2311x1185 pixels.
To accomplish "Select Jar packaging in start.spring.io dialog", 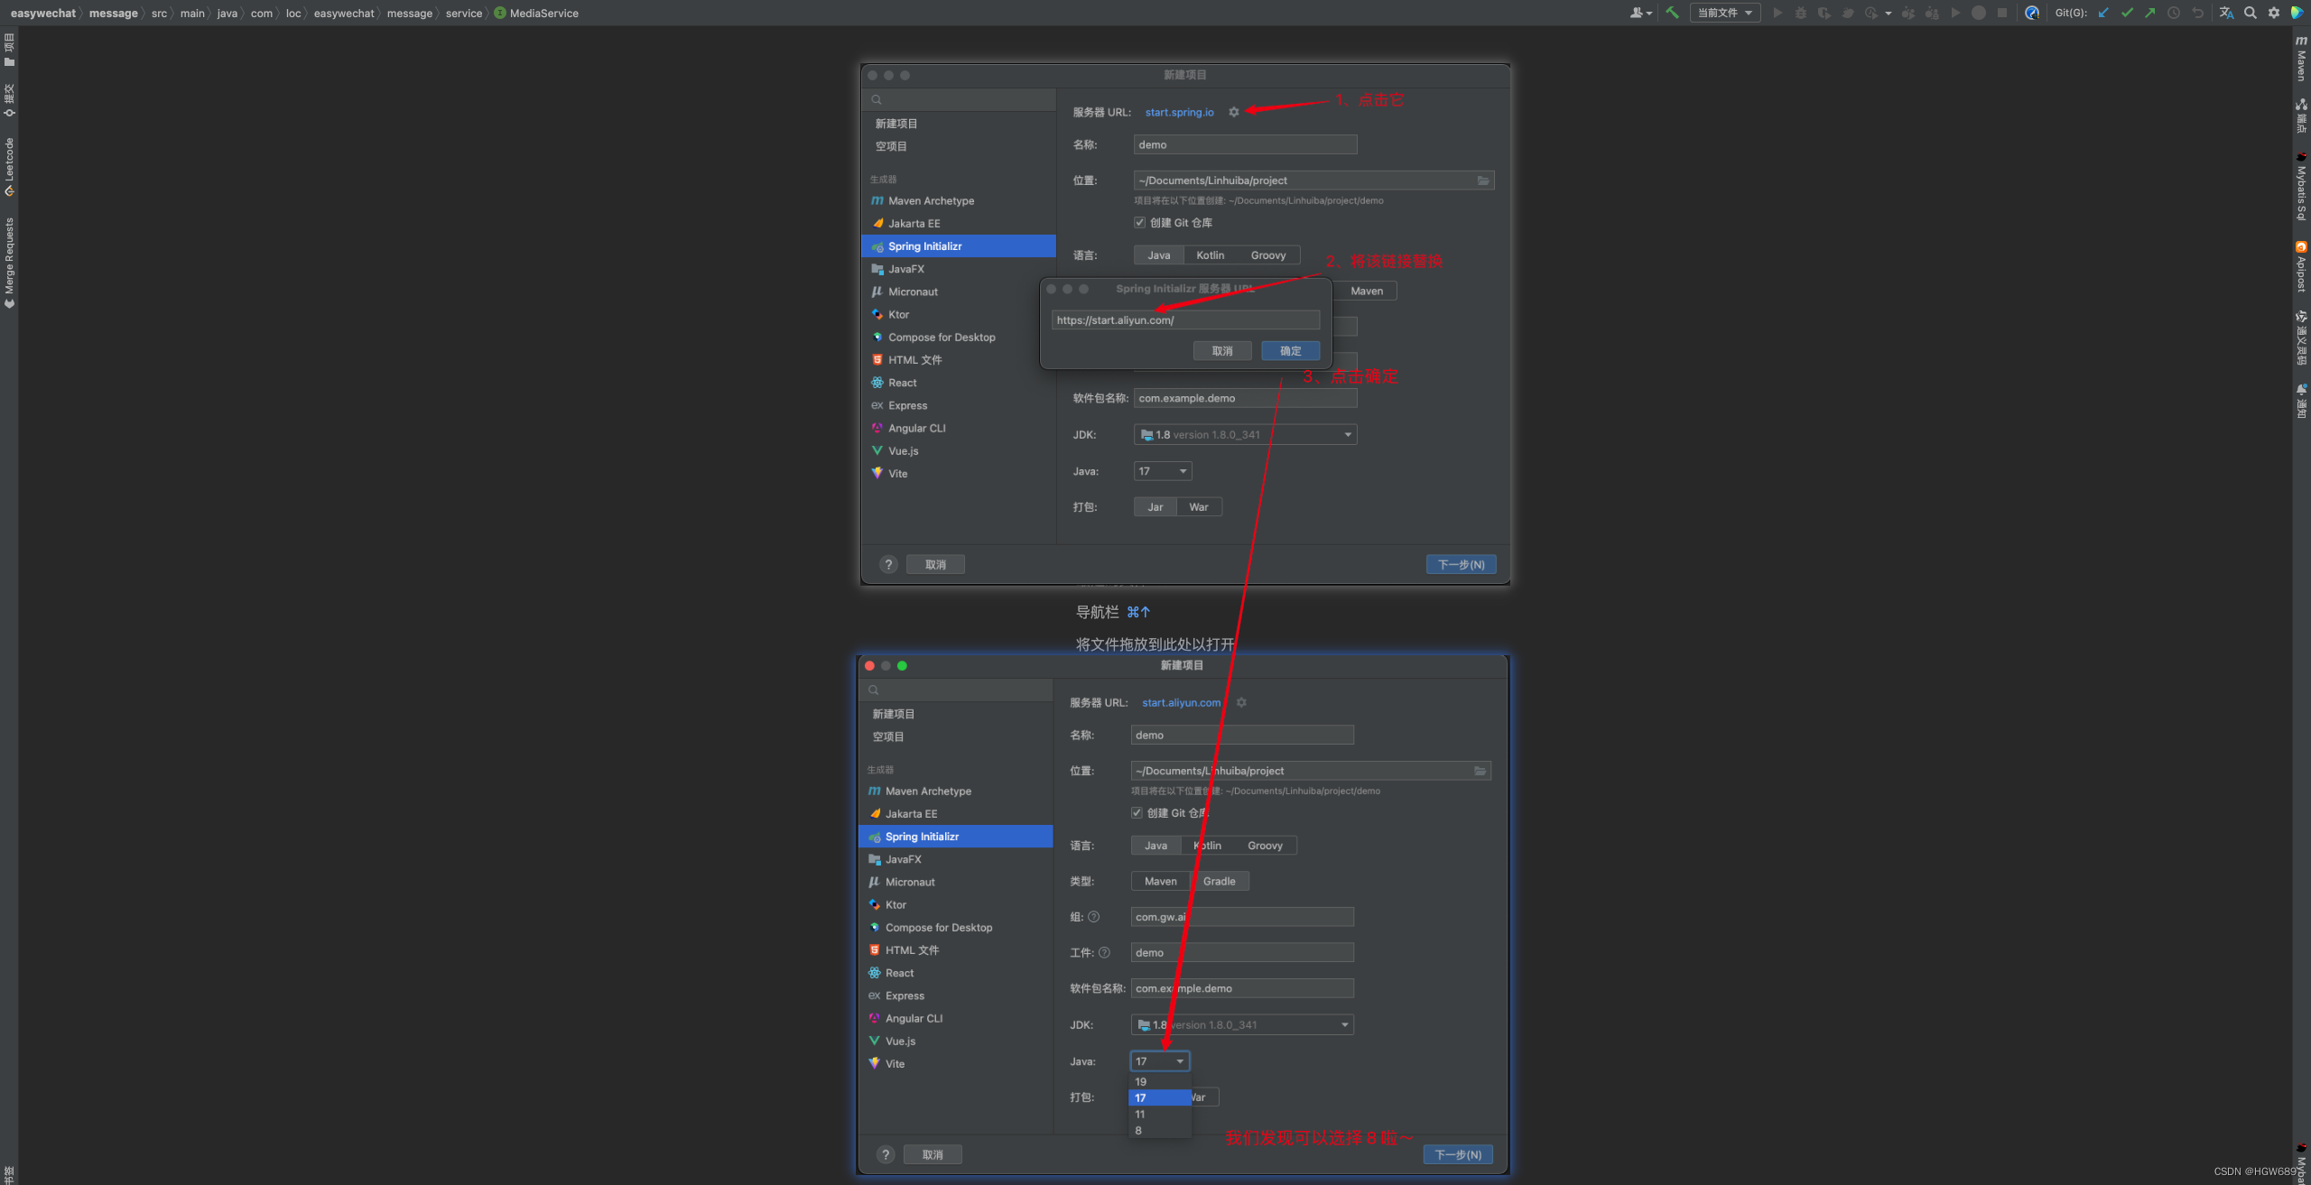I will [1155, 507].
